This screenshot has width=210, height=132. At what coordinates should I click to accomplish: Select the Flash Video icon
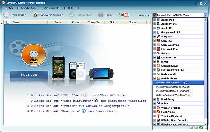(x=158, y=112)
